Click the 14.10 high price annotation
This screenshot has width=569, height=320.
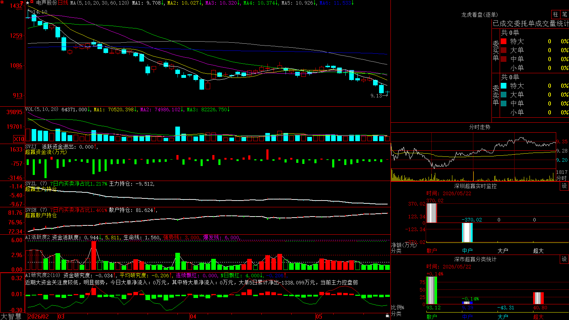[40, 12]
